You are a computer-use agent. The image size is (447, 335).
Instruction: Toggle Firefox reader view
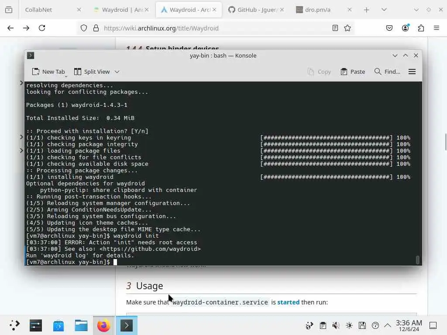pos(335,28)
